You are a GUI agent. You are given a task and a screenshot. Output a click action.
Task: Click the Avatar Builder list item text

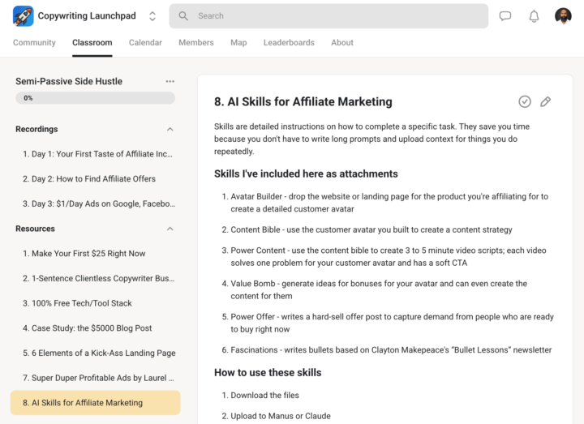pos(389,203)
